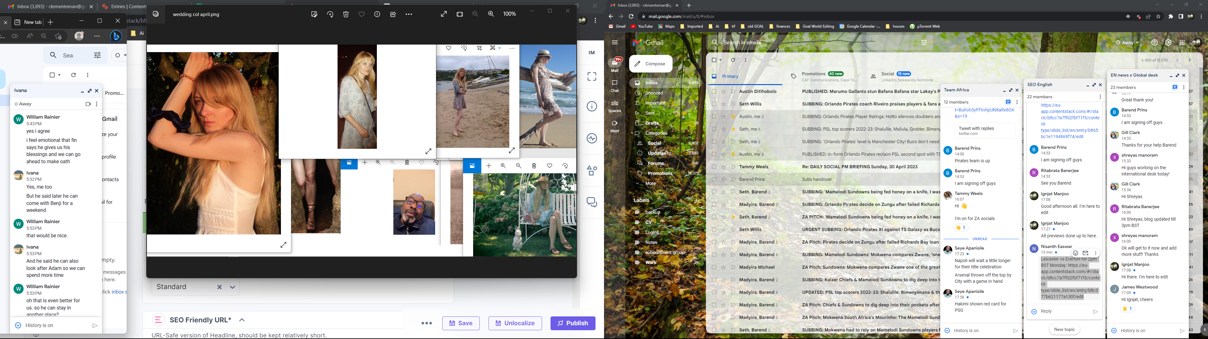Viewport: 1208px width, 339px height.
Task: Open Spaces in the Gmail side rail
Action: 614,106
